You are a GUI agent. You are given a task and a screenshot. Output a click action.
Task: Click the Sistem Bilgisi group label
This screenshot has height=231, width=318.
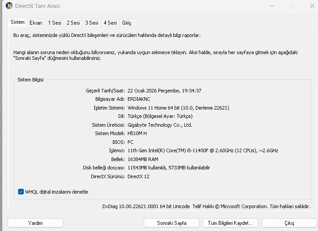click(30, 80)
